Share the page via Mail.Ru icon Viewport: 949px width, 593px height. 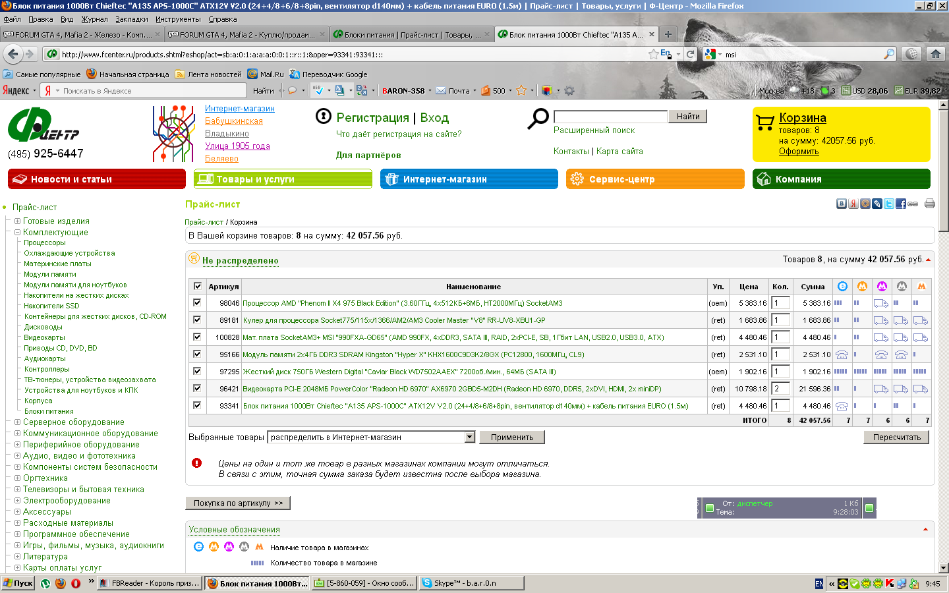coord(865,204)
